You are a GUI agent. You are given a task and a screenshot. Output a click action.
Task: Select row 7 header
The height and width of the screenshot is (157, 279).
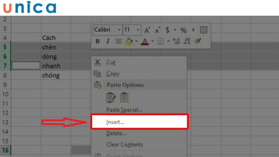[5, 66]
